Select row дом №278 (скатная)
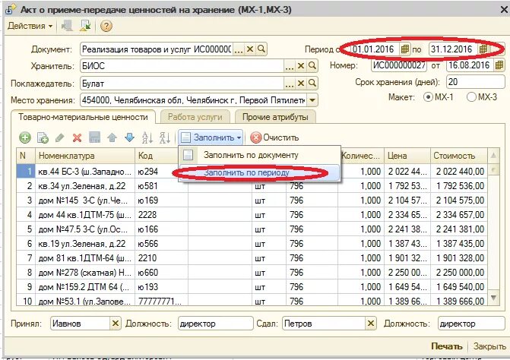This screenshot has height=360, width=510. pos(252,272)
